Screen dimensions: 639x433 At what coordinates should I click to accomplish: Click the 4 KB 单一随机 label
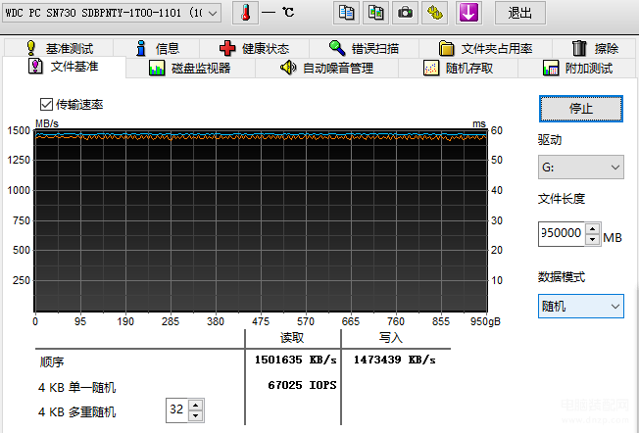click(x=77, y=387)
